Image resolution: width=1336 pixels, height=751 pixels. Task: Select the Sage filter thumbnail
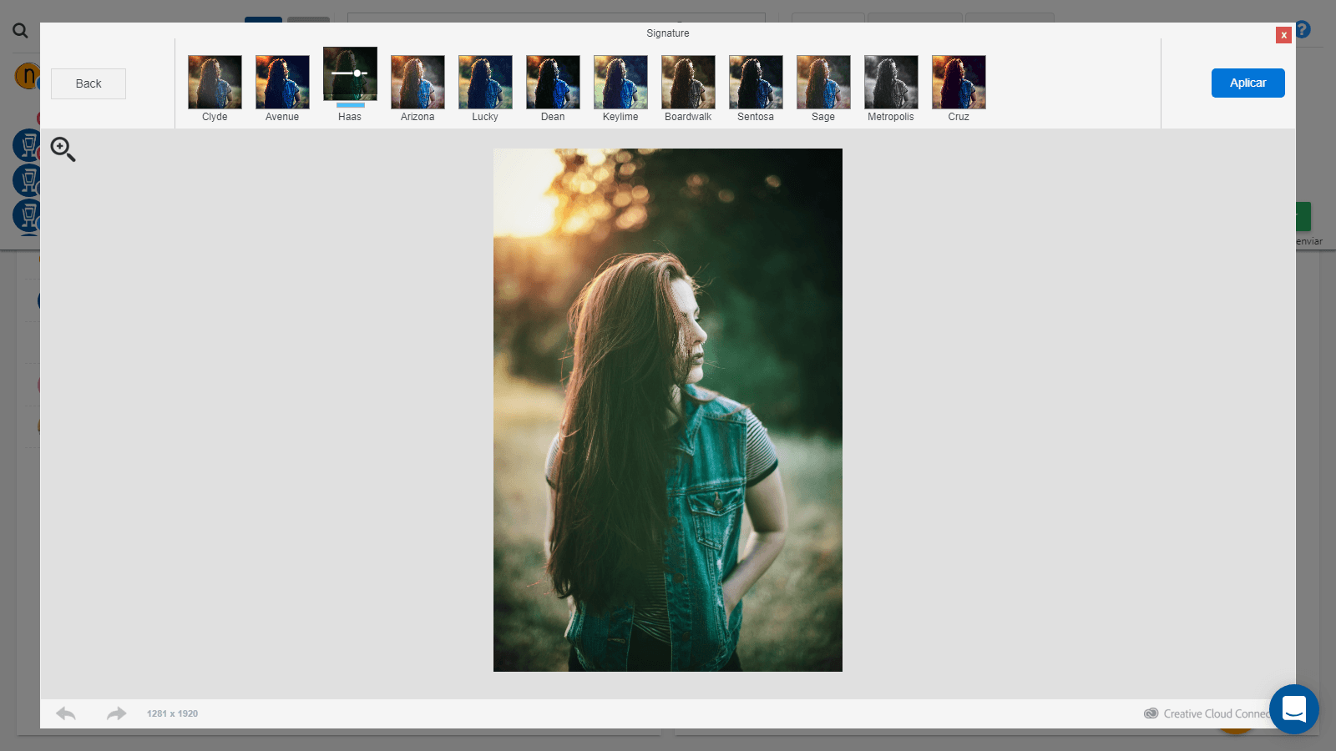(823, 82)
